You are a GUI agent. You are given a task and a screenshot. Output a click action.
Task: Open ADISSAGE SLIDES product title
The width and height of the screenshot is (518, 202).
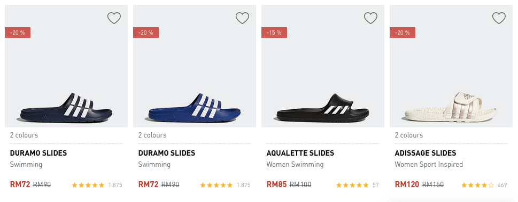(426, 153)
